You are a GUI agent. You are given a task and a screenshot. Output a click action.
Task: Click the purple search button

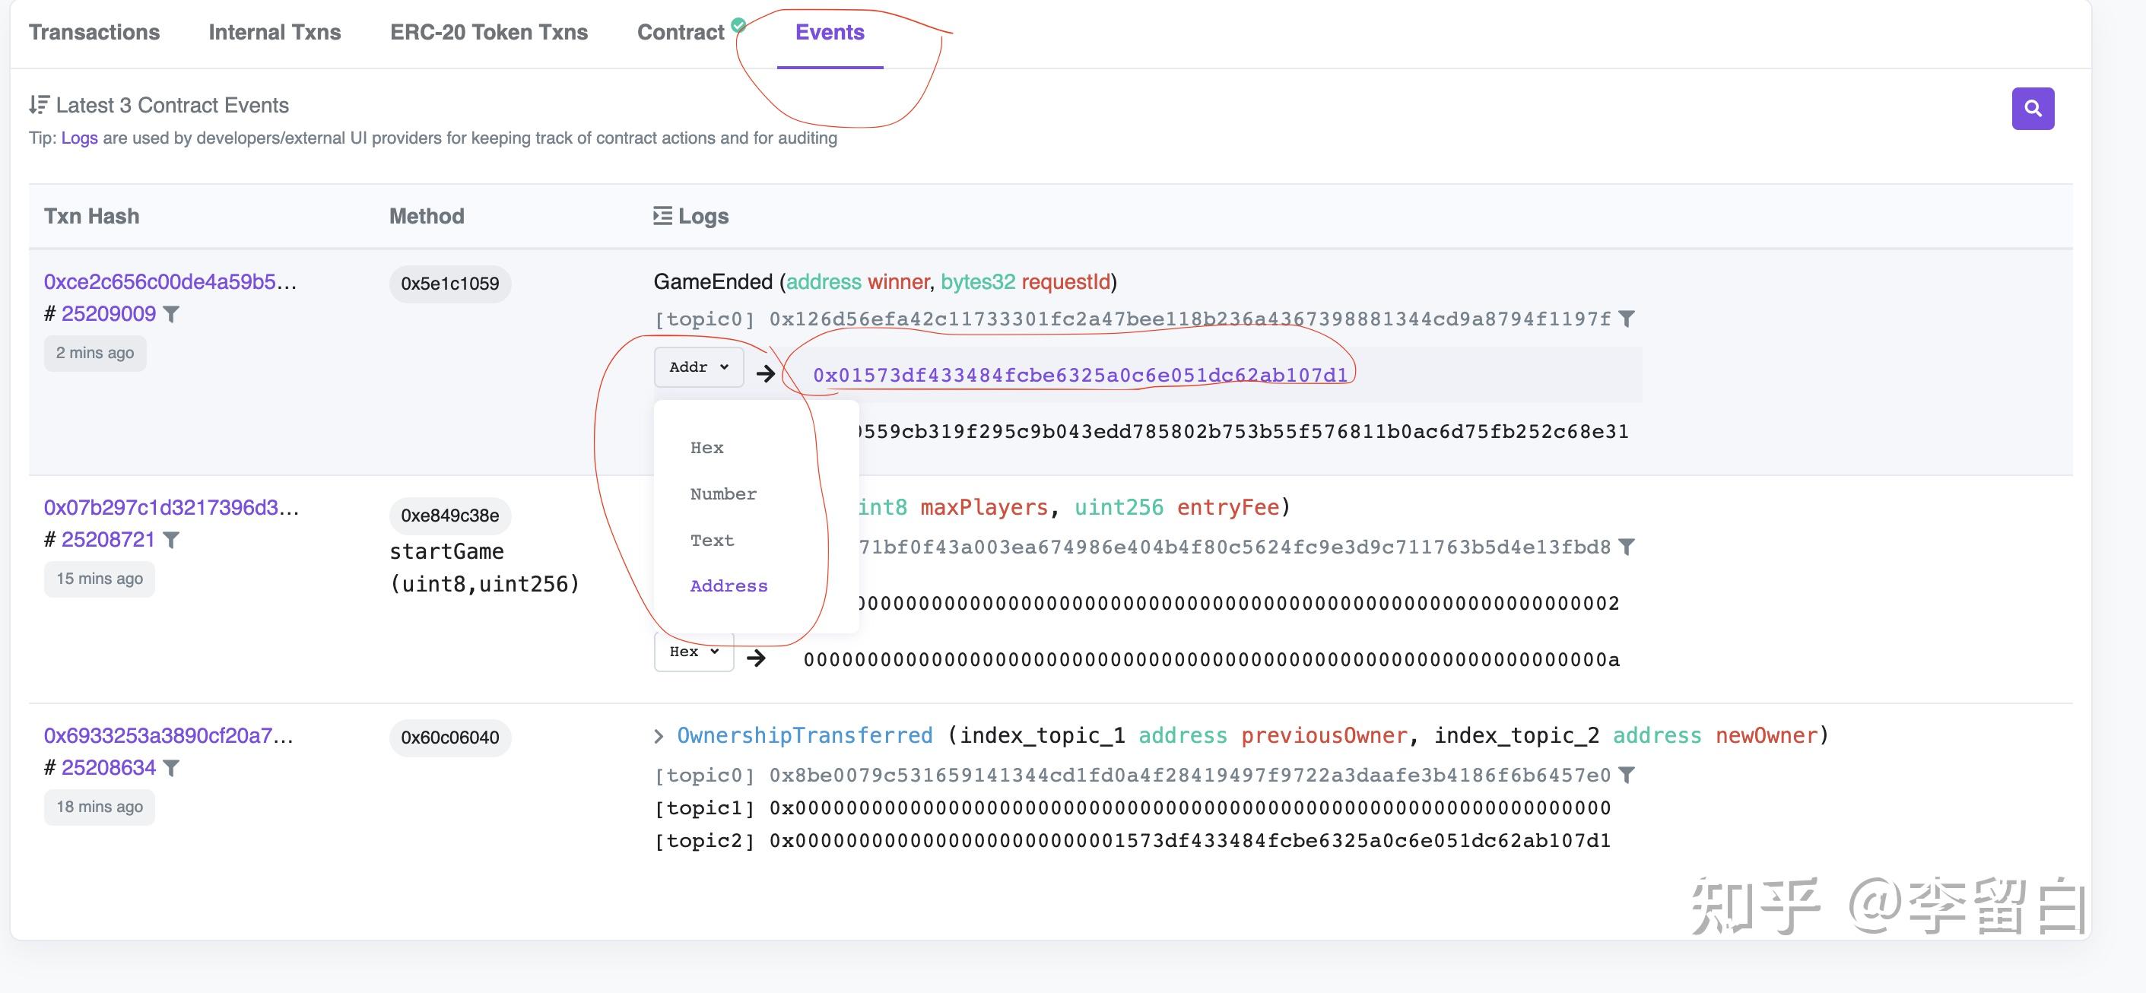pos(2032,108)
